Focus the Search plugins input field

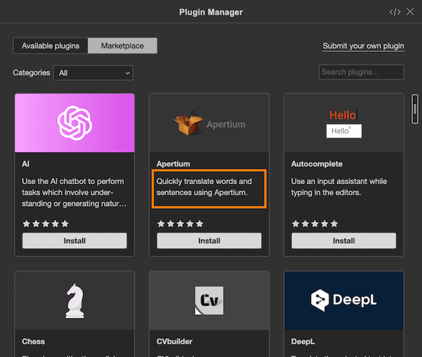(362, 72)
